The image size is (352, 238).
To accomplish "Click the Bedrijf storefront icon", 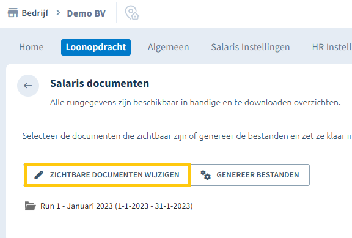I will [x=13, y=13].
